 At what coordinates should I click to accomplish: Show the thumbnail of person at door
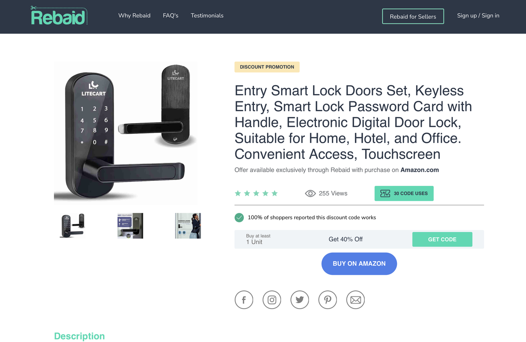pos(188,226)
